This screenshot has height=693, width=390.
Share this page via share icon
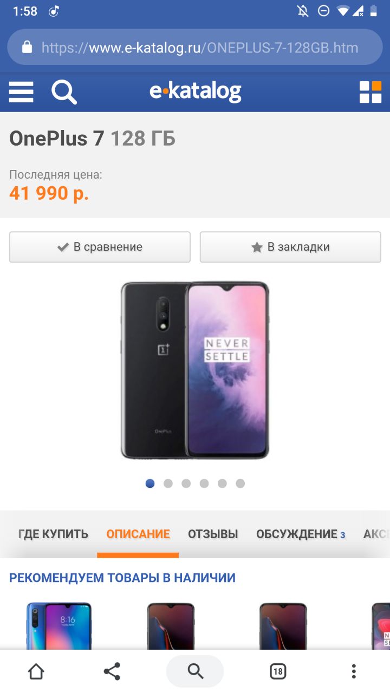(112, 671)
